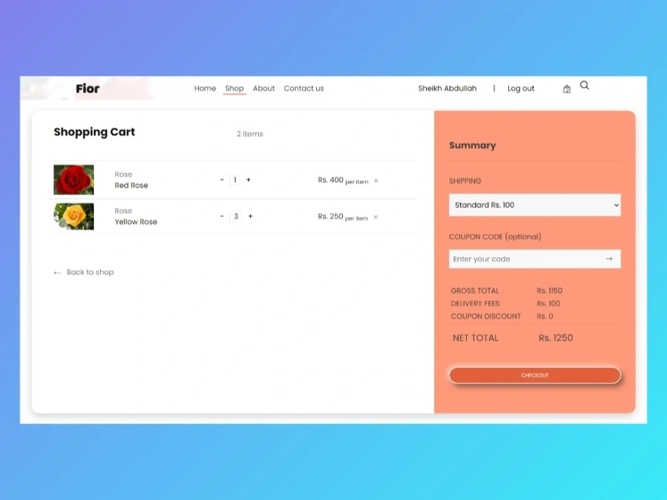Open the shopping bag cart icon
The image size is (667, 500).
(x=566, y=89)
